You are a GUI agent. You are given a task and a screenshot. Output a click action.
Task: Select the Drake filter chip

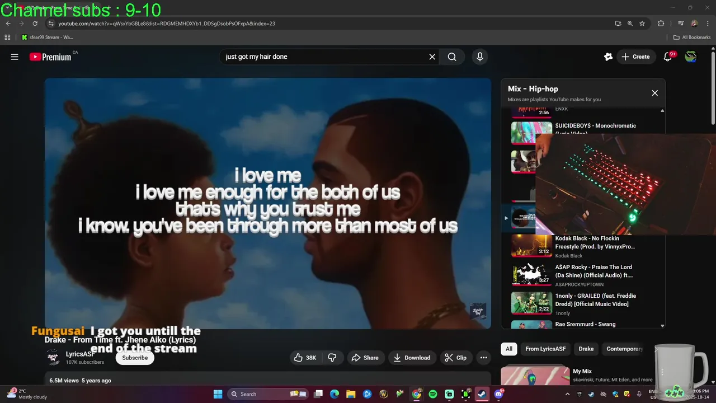pyautogui.click(x=586, y=349)
